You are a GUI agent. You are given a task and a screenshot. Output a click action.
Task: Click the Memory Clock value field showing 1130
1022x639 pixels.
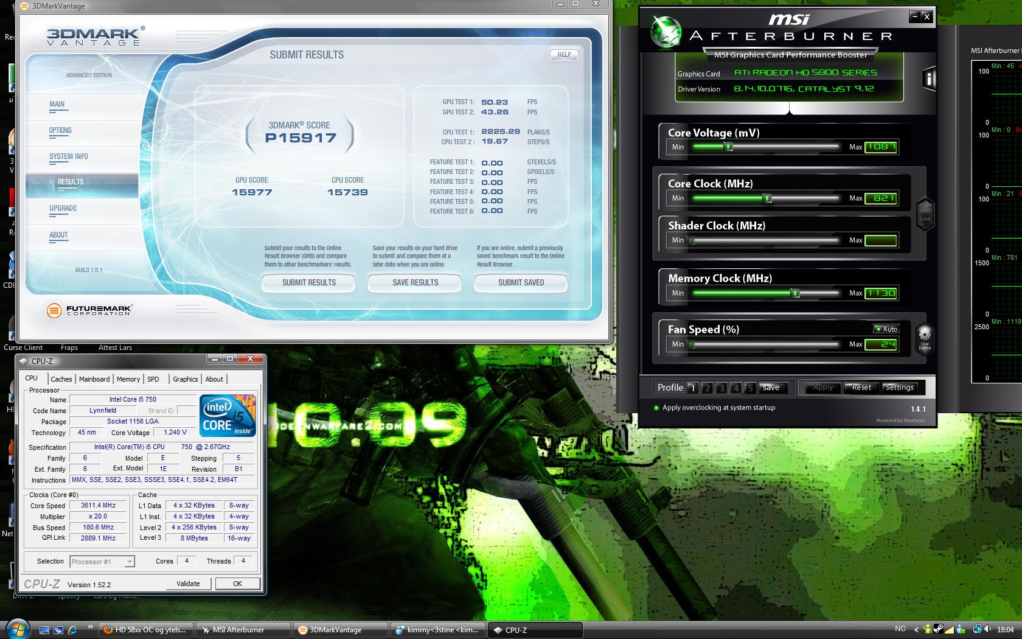click(881, 293)
